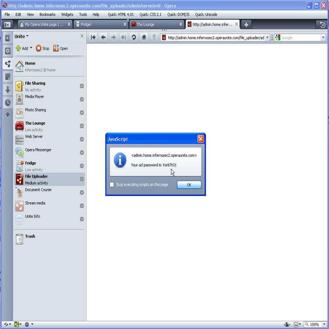Open File Sharing settings gear
The image size is (329, 329).
click(x=82, y=86)
